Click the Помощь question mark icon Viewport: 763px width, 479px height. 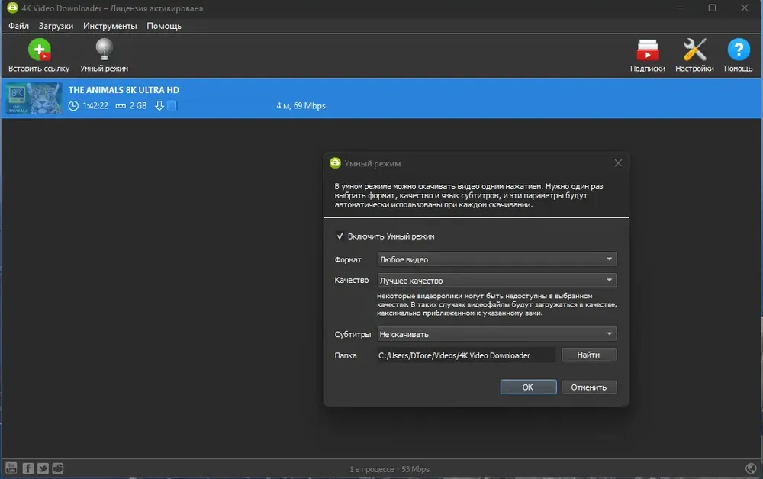point(738,50)
